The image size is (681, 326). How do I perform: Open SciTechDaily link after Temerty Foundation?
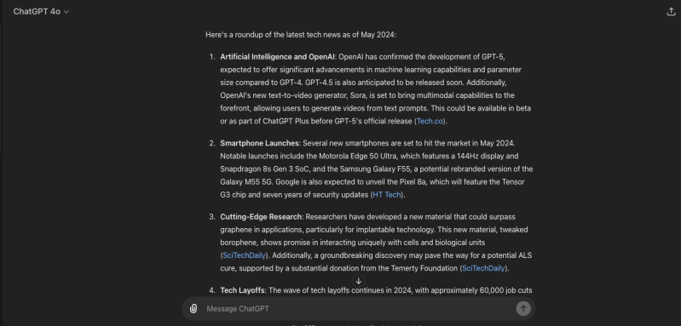pos(483,268)
